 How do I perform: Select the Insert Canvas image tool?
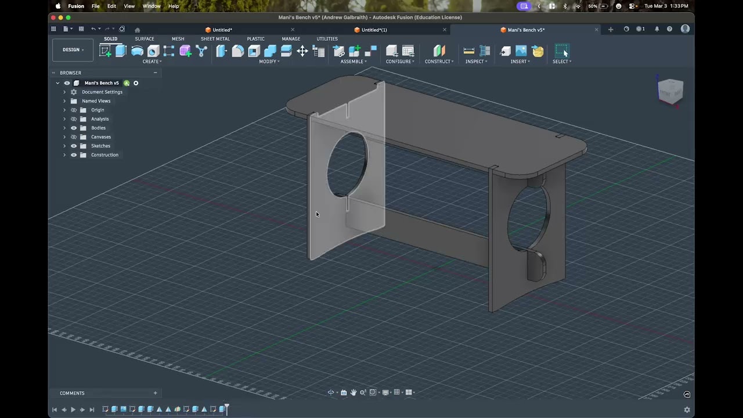point(521,51)
